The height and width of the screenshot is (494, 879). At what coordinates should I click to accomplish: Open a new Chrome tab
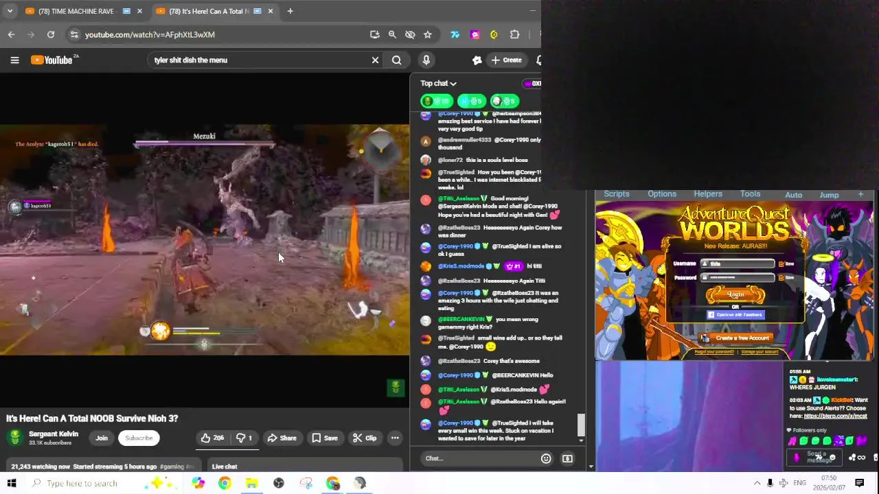(x=290, y=11)
